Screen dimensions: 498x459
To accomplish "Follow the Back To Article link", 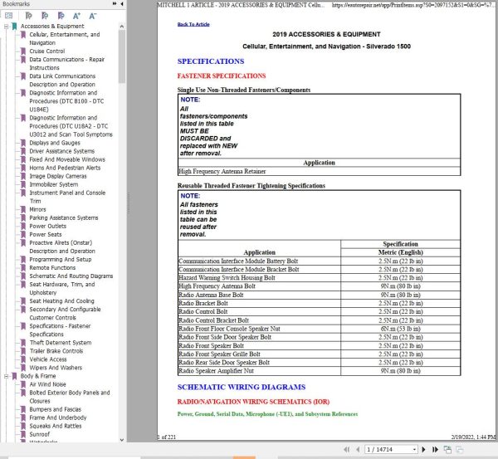I will [193, 24].
